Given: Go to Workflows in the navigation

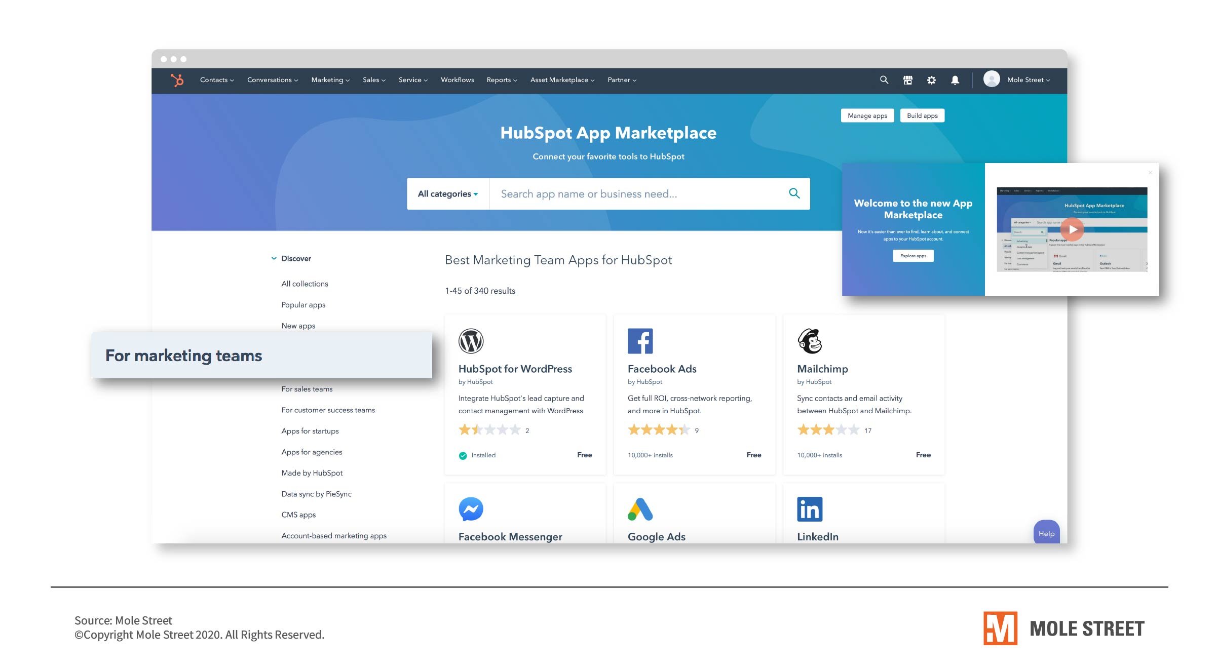Looking at the screenshot, I should coord(457,80).
